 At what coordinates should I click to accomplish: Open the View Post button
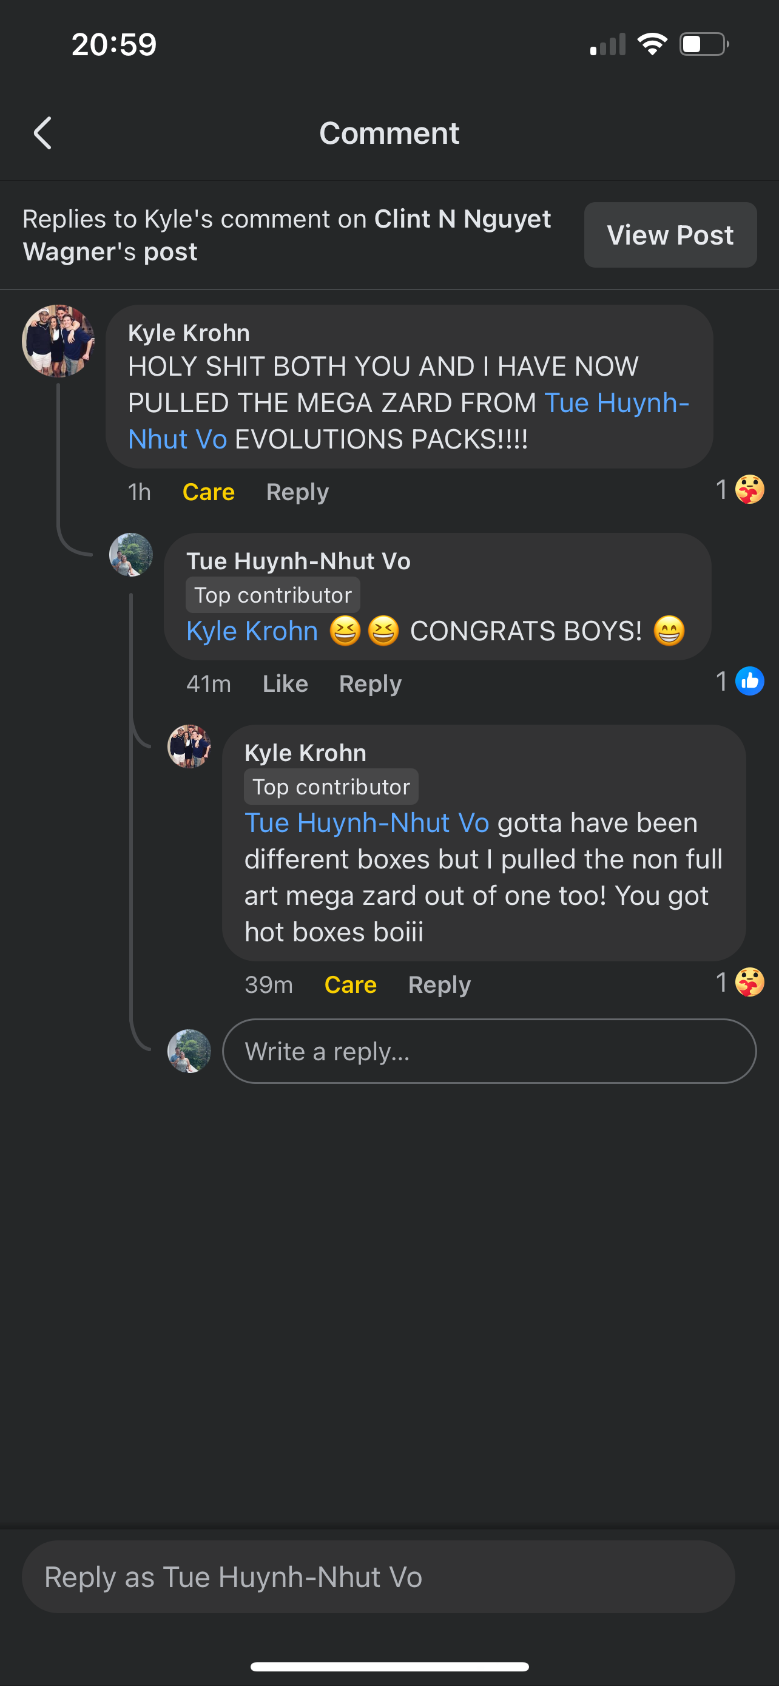pyautogui.click(x=670, y=235)
